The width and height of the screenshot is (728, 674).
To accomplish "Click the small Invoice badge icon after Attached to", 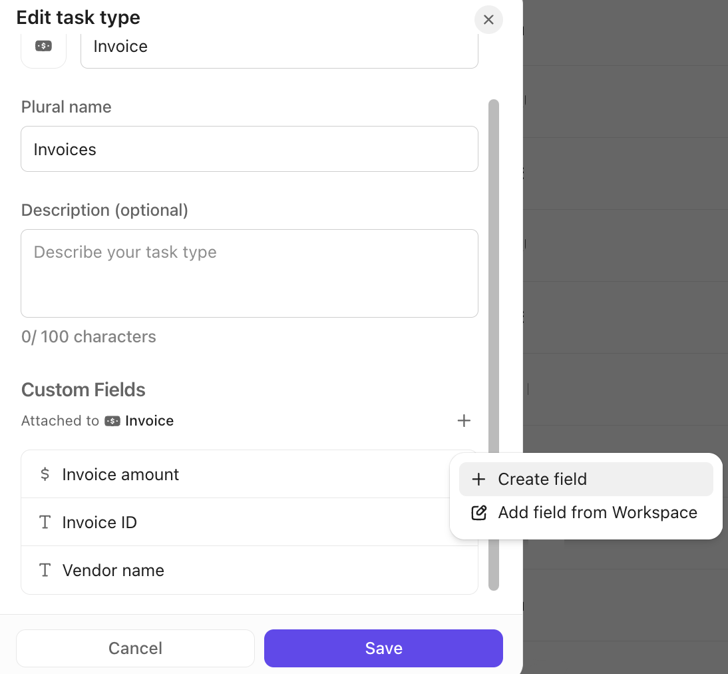I will (112, 420).
